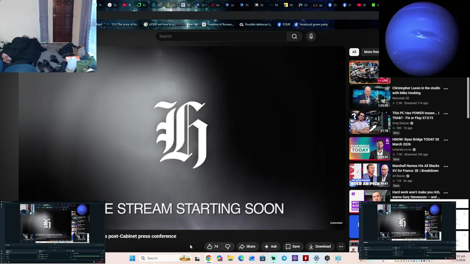Screen dimensions: 470x264
Task: Click the nzherald.co.nz channel name
Action: pos(402,150)
